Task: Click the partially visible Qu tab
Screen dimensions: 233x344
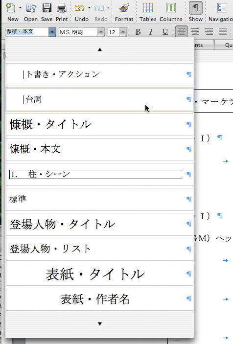Action: [224, 45]
